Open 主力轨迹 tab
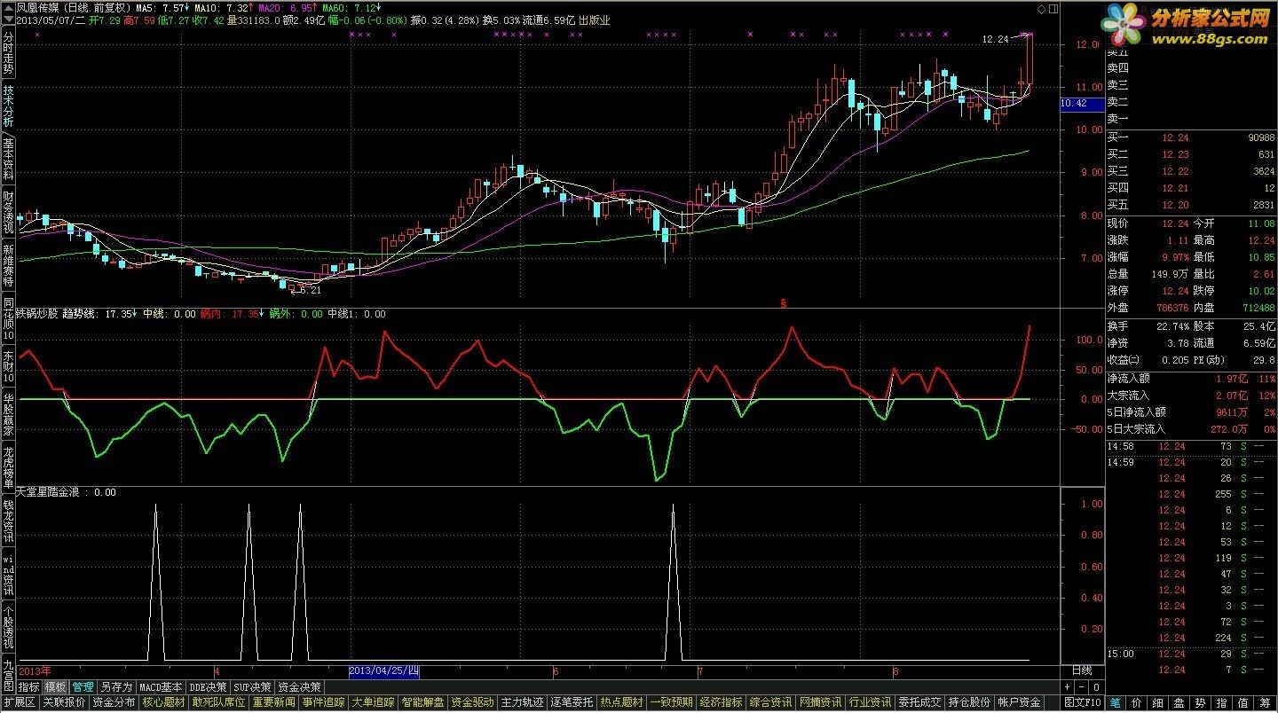Image resolution: width=1278 pixels, height=713 pixels. tap(523, 701)
